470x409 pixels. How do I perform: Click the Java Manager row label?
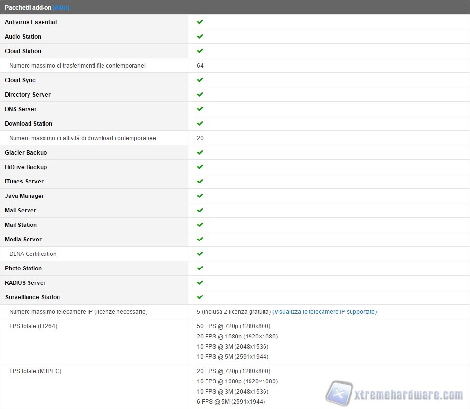click(x=24, y=196)
